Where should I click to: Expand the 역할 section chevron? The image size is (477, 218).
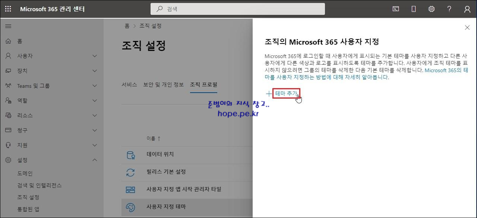(95, 100)
